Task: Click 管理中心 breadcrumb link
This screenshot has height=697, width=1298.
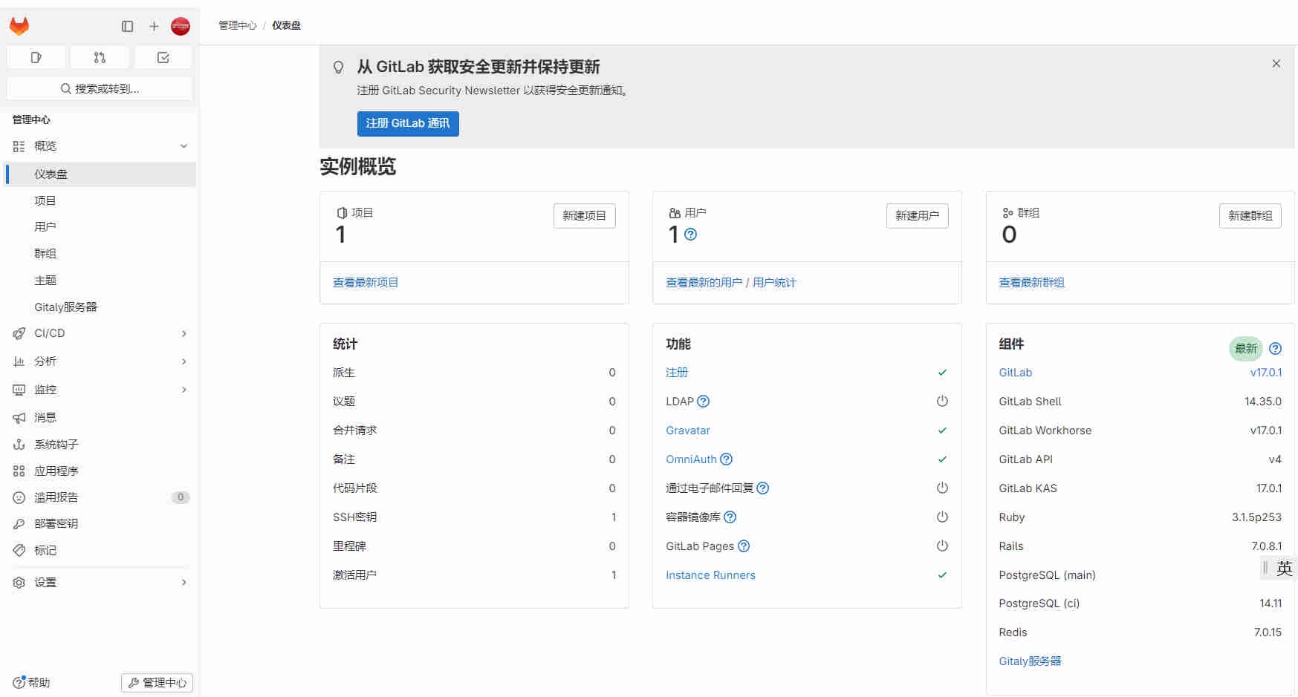Action: click(x=237, y=25)
